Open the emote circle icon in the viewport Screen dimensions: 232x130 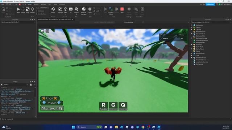[184, 31]
